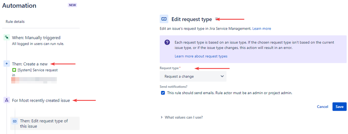This screenshot has height=134, width=348.
Task: Open the Request type dropdown
Action: (x=193, y=76)
